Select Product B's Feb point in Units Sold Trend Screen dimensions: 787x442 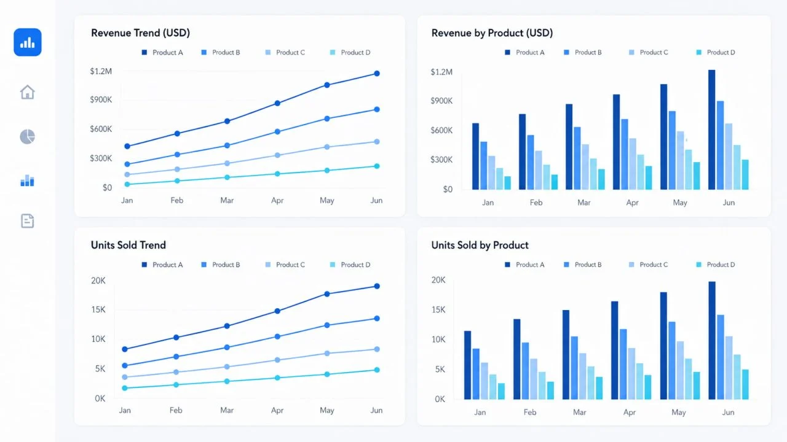(x=176, y=357)
